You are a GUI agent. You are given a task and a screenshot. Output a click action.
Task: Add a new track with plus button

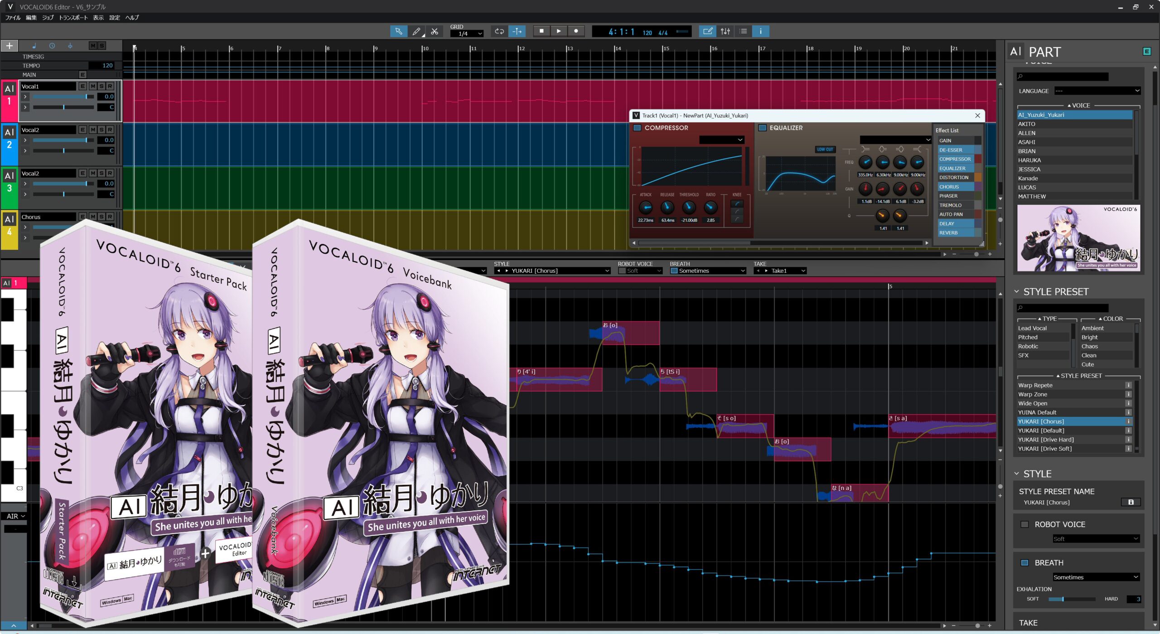tap(10, 45)
